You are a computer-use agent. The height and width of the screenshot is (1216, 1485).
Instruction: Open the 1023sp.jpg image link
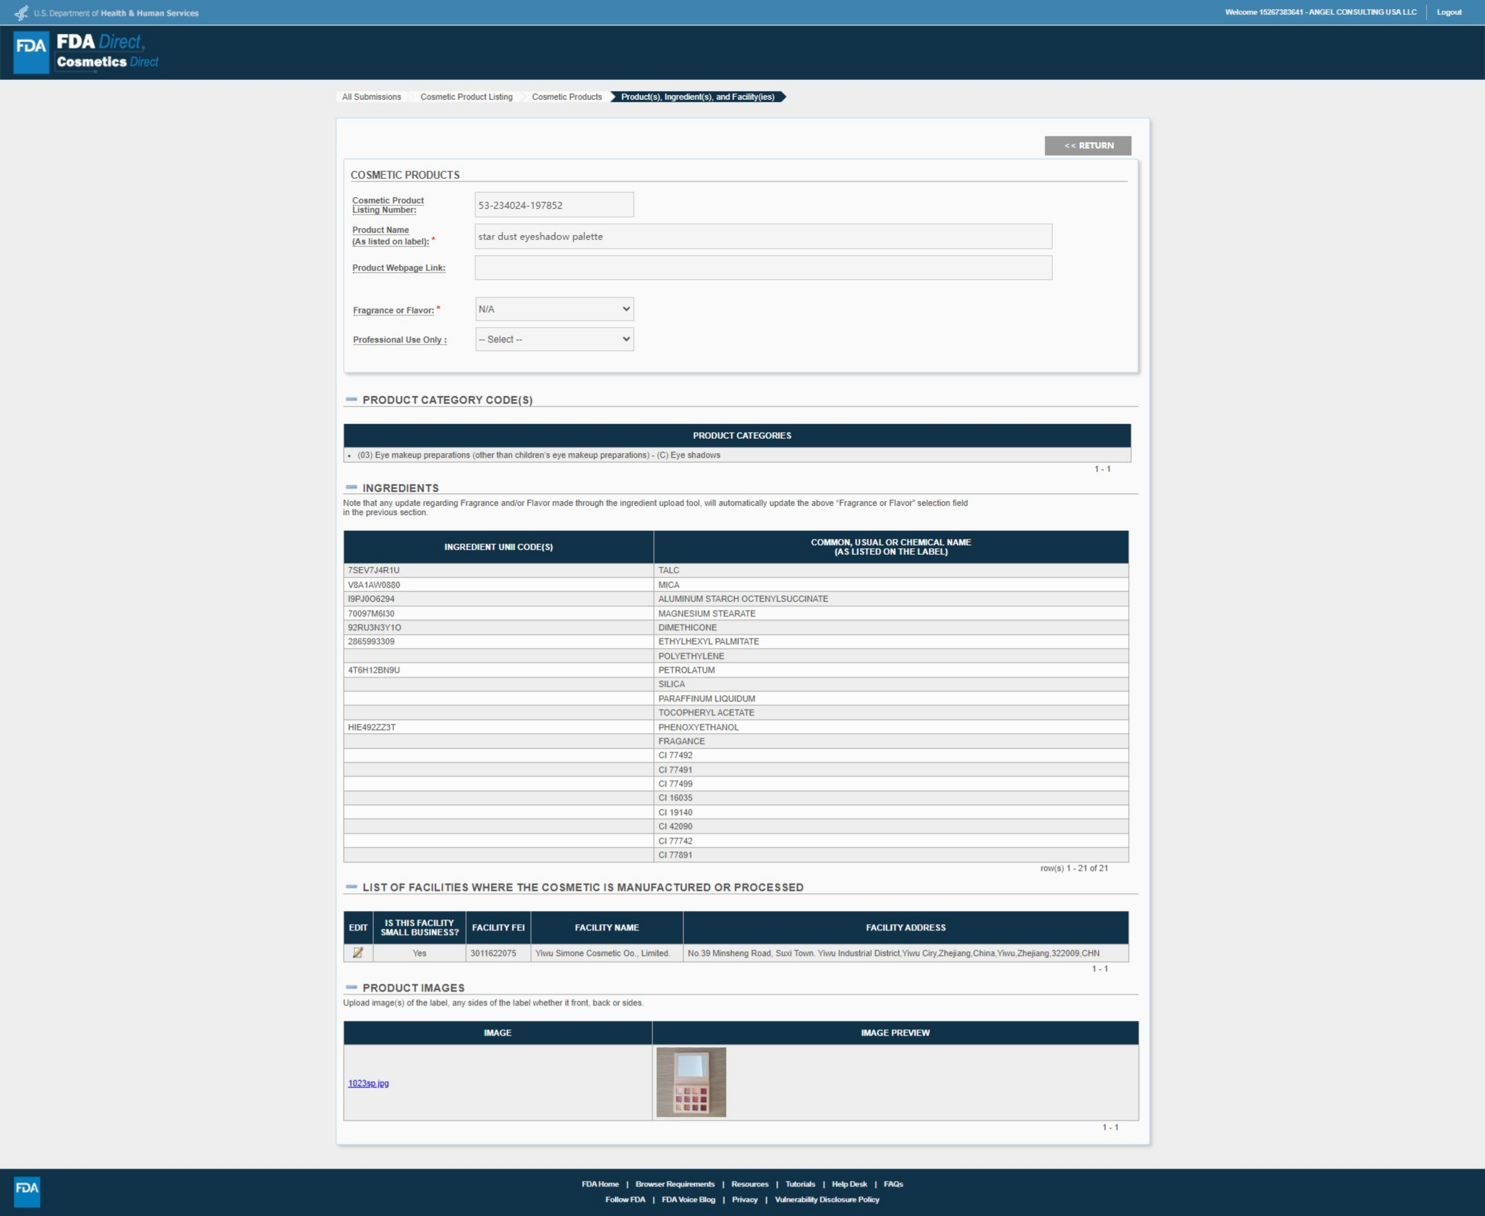(x=369, y=1083)
